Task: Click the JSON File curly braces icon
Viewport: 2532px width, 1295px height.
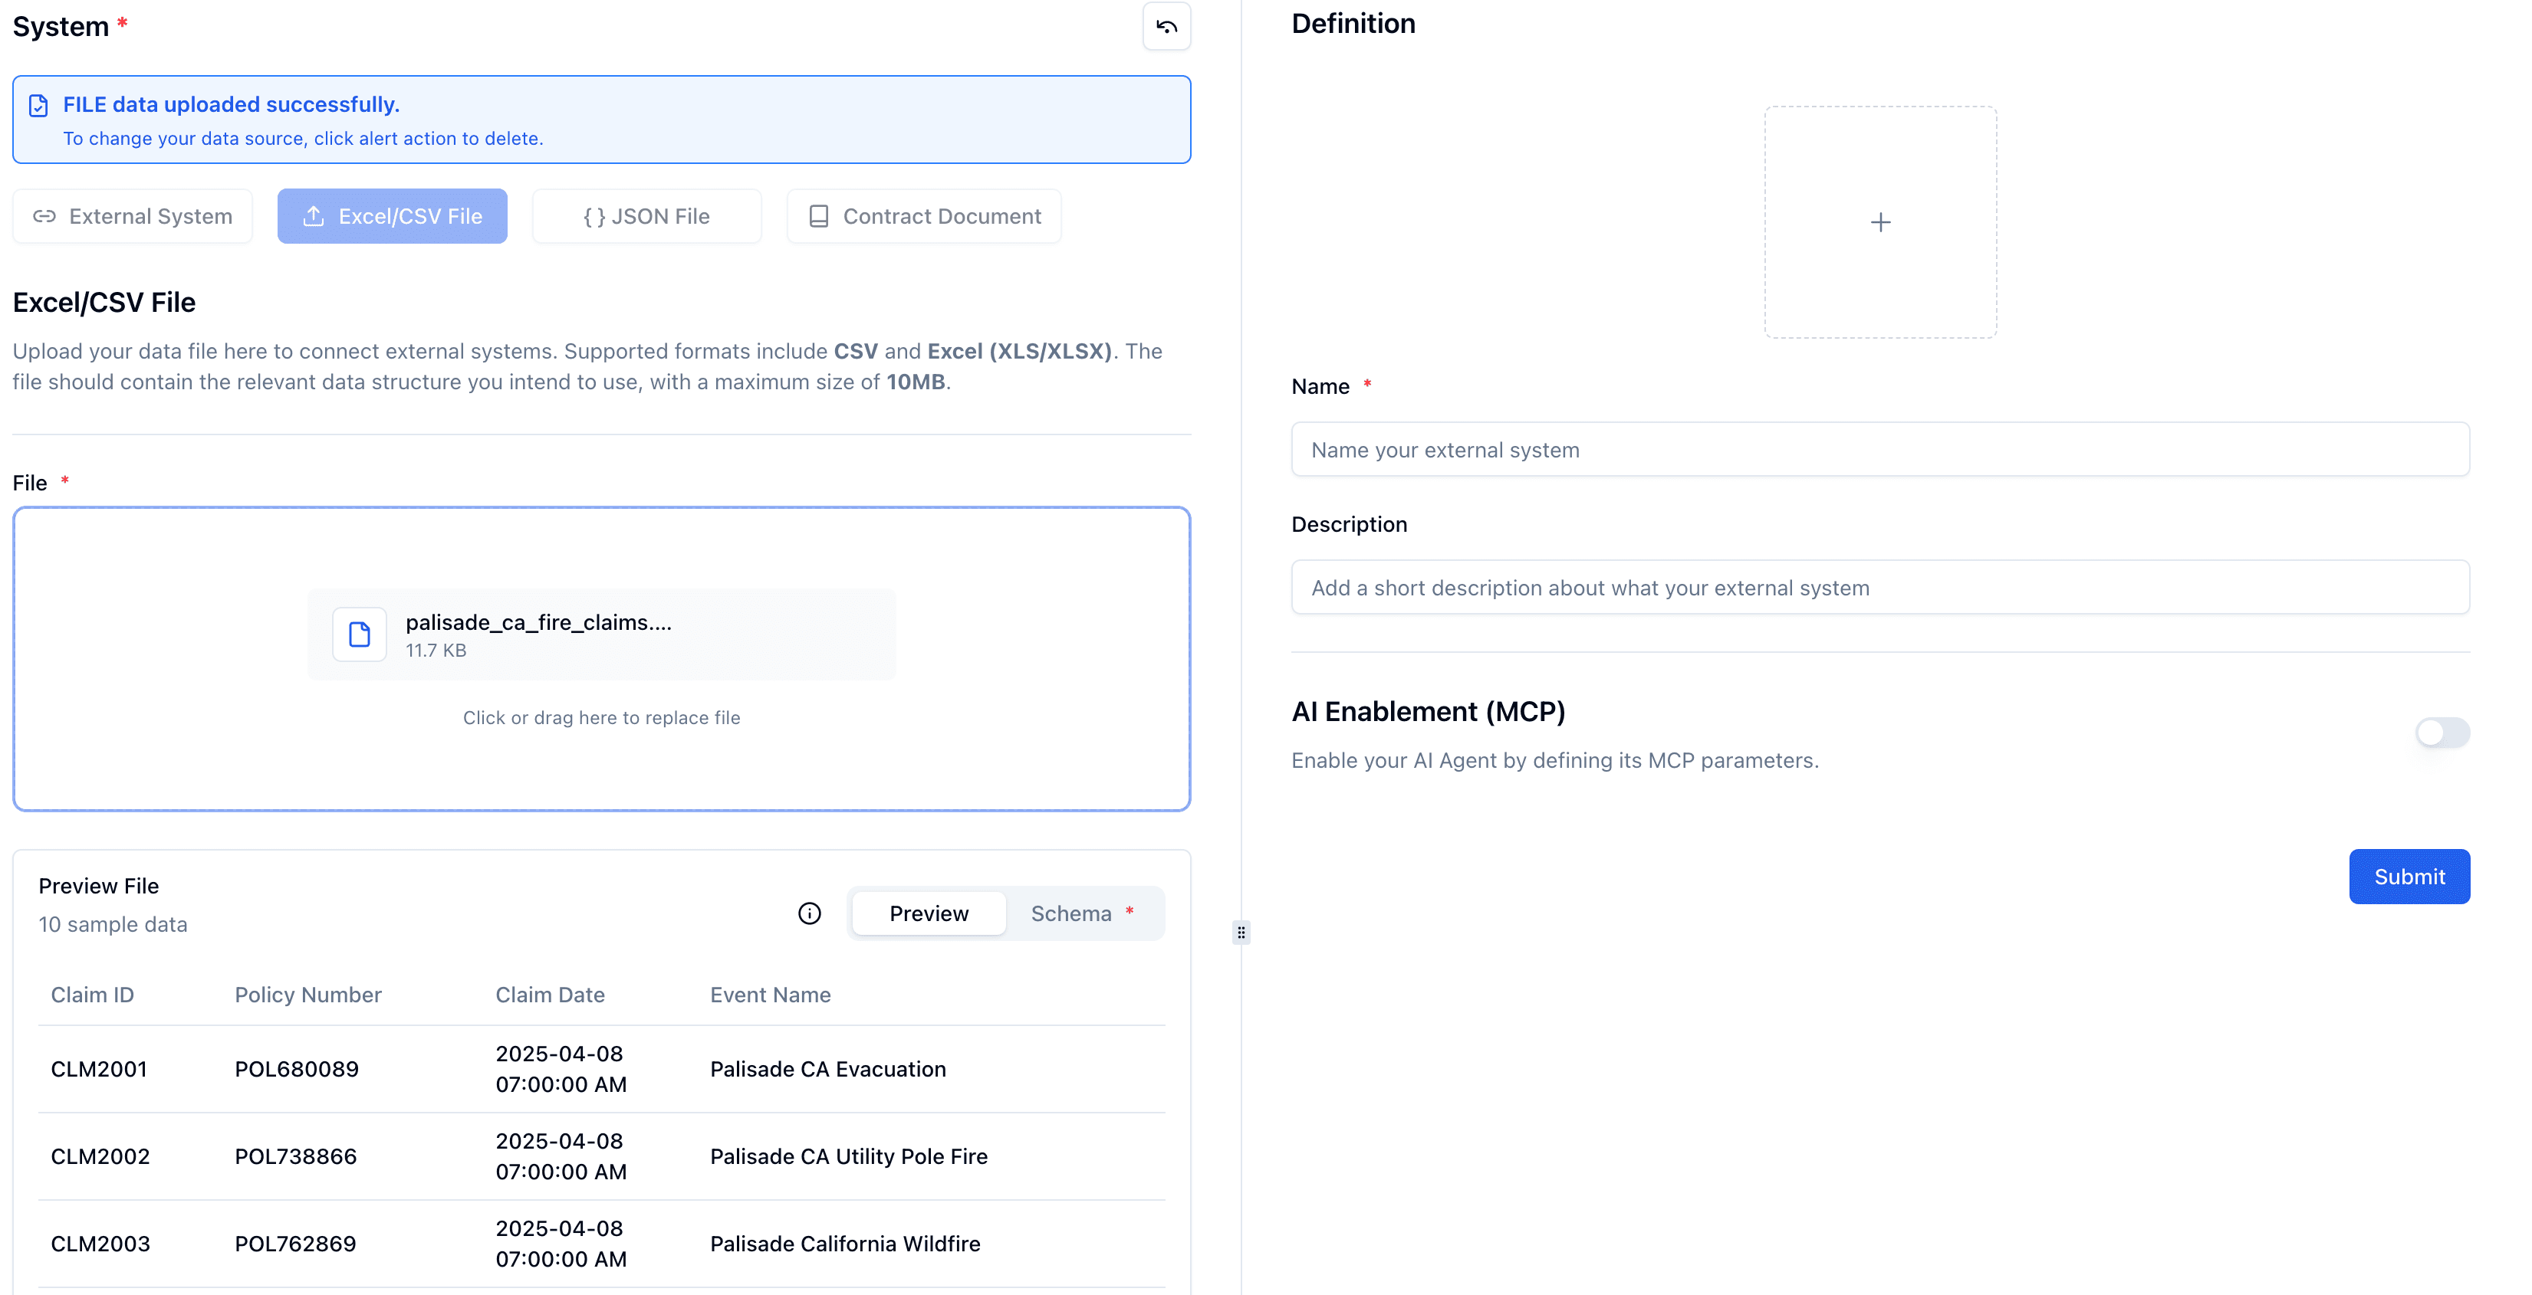Action: 594,216
